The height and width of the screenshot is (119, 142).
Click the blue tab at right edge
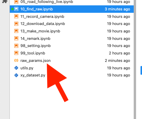[x=141, y=71]
